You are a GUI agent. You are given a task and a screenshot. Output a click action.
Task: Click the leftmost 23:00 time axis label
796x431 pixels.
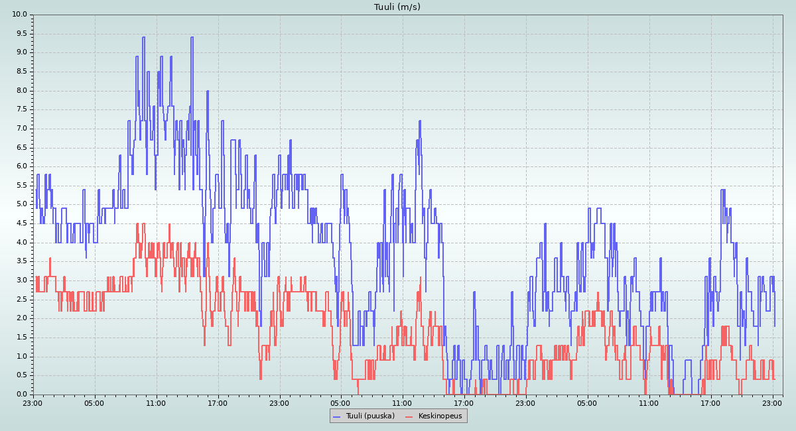33,402
